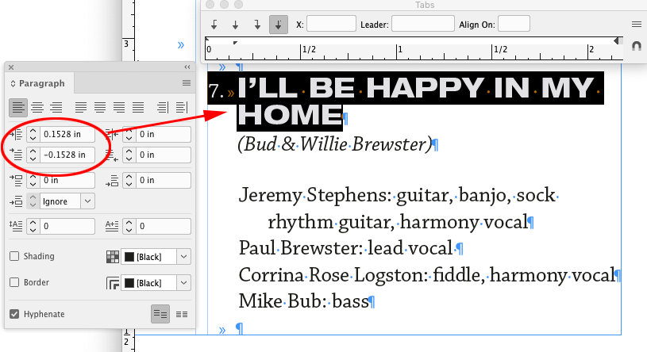
Task: Click the Align On field in Tabs panel
Action: coord(514,24)
